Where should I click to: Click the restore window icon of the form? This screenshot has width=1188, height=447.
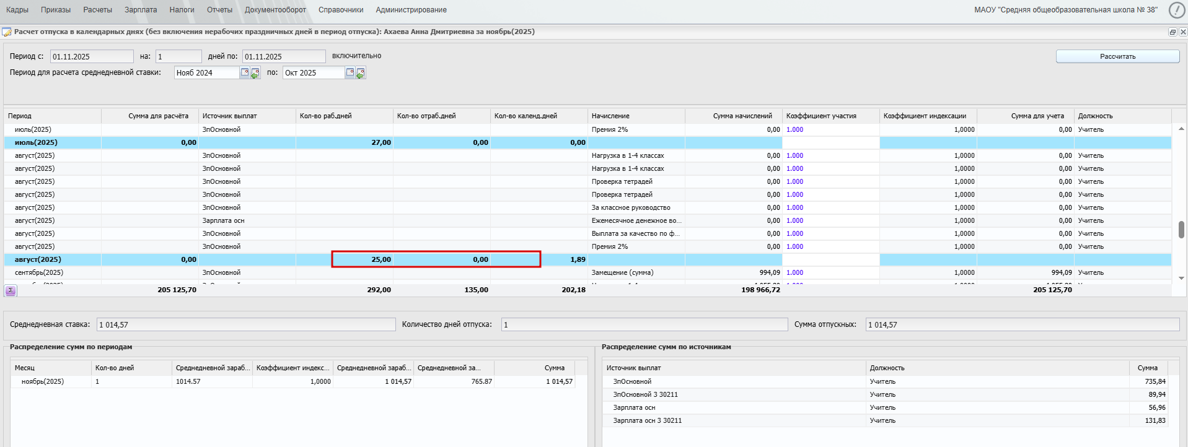click(x=1173, y=32)
